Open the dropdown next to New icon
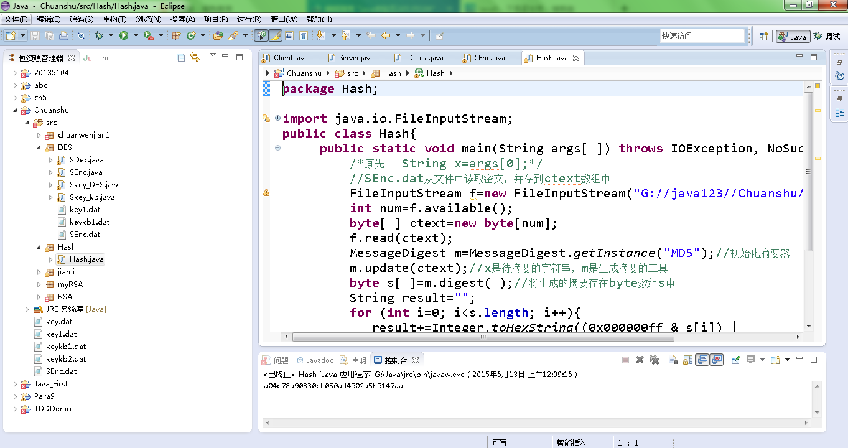Screen dimensions: 848x448 tap(23, 35)
